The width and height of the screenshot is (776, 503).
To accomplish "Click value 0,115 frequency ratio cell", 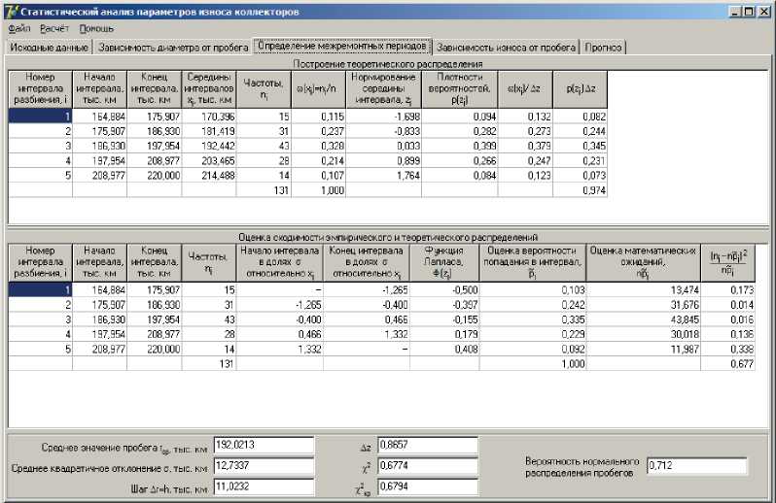I will pyautogui.click(x=318, y=117).
